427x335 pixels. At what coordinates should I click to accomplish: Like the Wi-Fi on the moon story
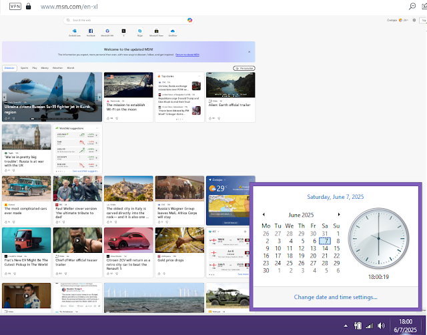(x=109, y=119)
